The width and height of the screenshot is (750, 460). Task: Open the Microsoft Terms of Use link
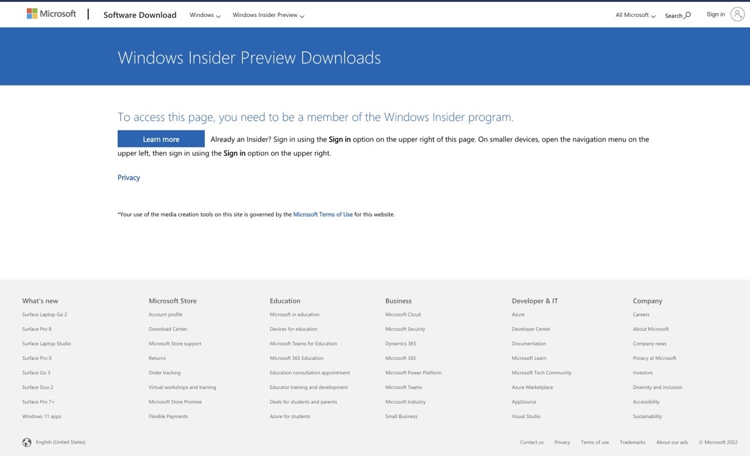(x=323, y=214)
